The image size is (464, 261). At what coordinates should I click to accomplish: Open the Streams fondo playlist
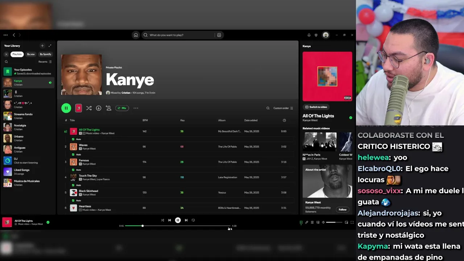tap(28, 116)
